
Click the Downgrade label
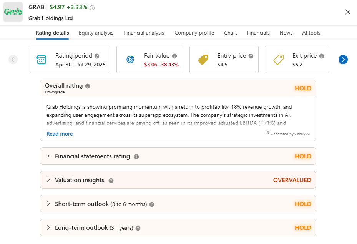click(x=55, y=92)
